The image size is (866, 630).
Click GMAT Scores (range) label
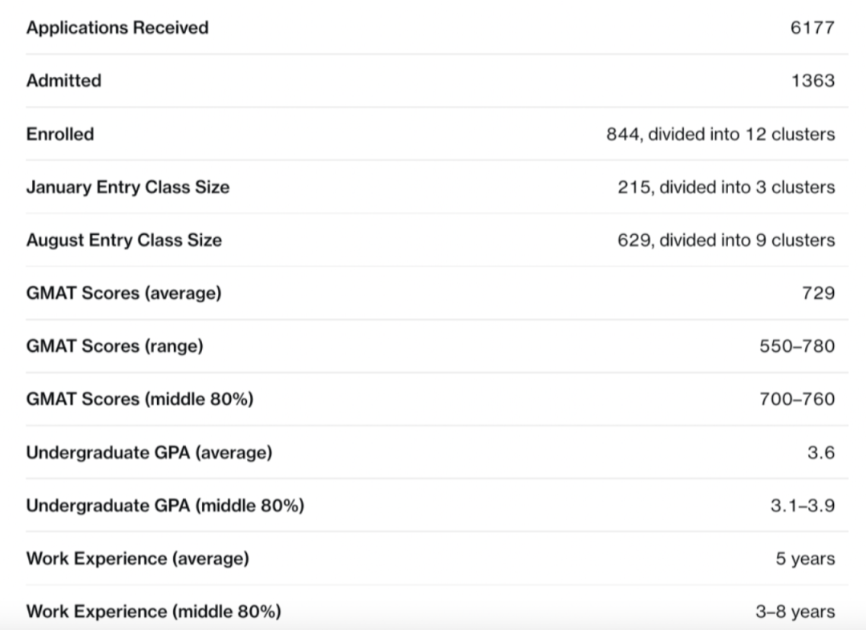(x=115, y=345)
